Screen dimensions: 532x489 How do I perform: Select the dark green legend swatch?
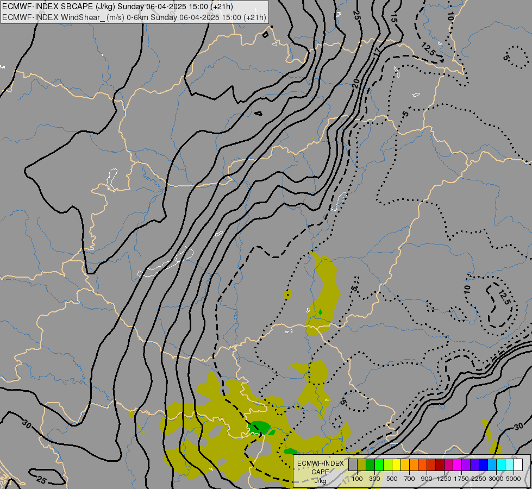(370, 465)
